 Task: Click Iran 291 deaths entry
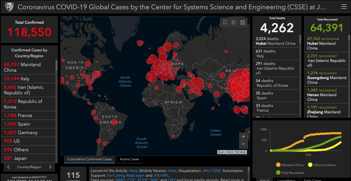276,68
